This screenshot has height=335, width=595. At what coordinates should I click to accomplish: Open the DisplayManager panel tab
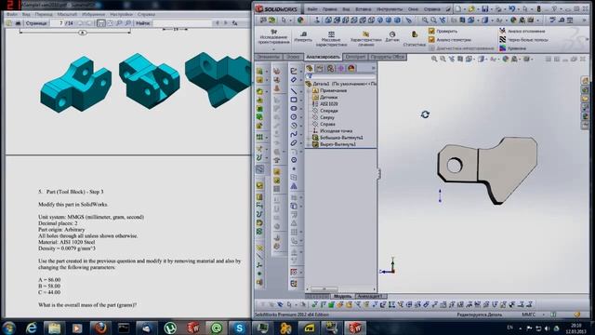click(351, 68)
